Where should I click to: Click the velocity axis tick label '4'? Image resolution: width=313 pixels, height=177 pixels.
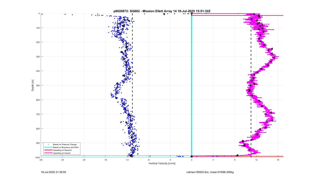coord(213,160)
